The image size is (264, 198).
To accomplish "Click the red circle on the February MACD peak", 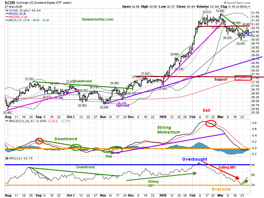I will (x=211, y=124).
